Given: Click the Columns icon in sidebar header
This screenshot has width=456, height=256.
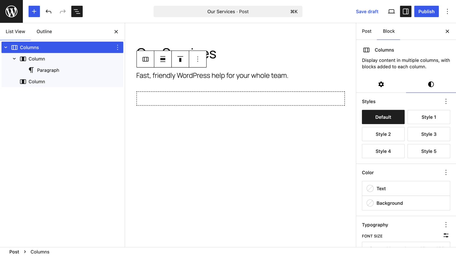Looking at the screenshot, I should pos(366,50).
